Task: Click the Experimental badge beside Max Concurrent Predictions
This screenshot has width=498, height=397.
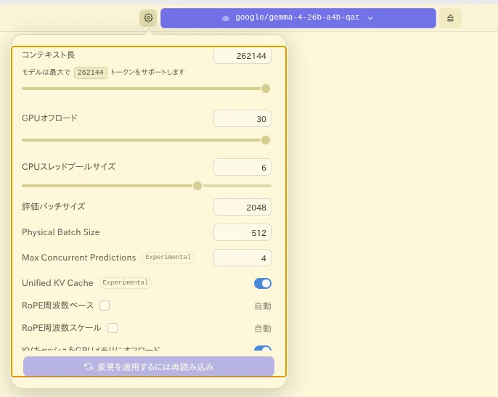Action: (x=168, y=257)
